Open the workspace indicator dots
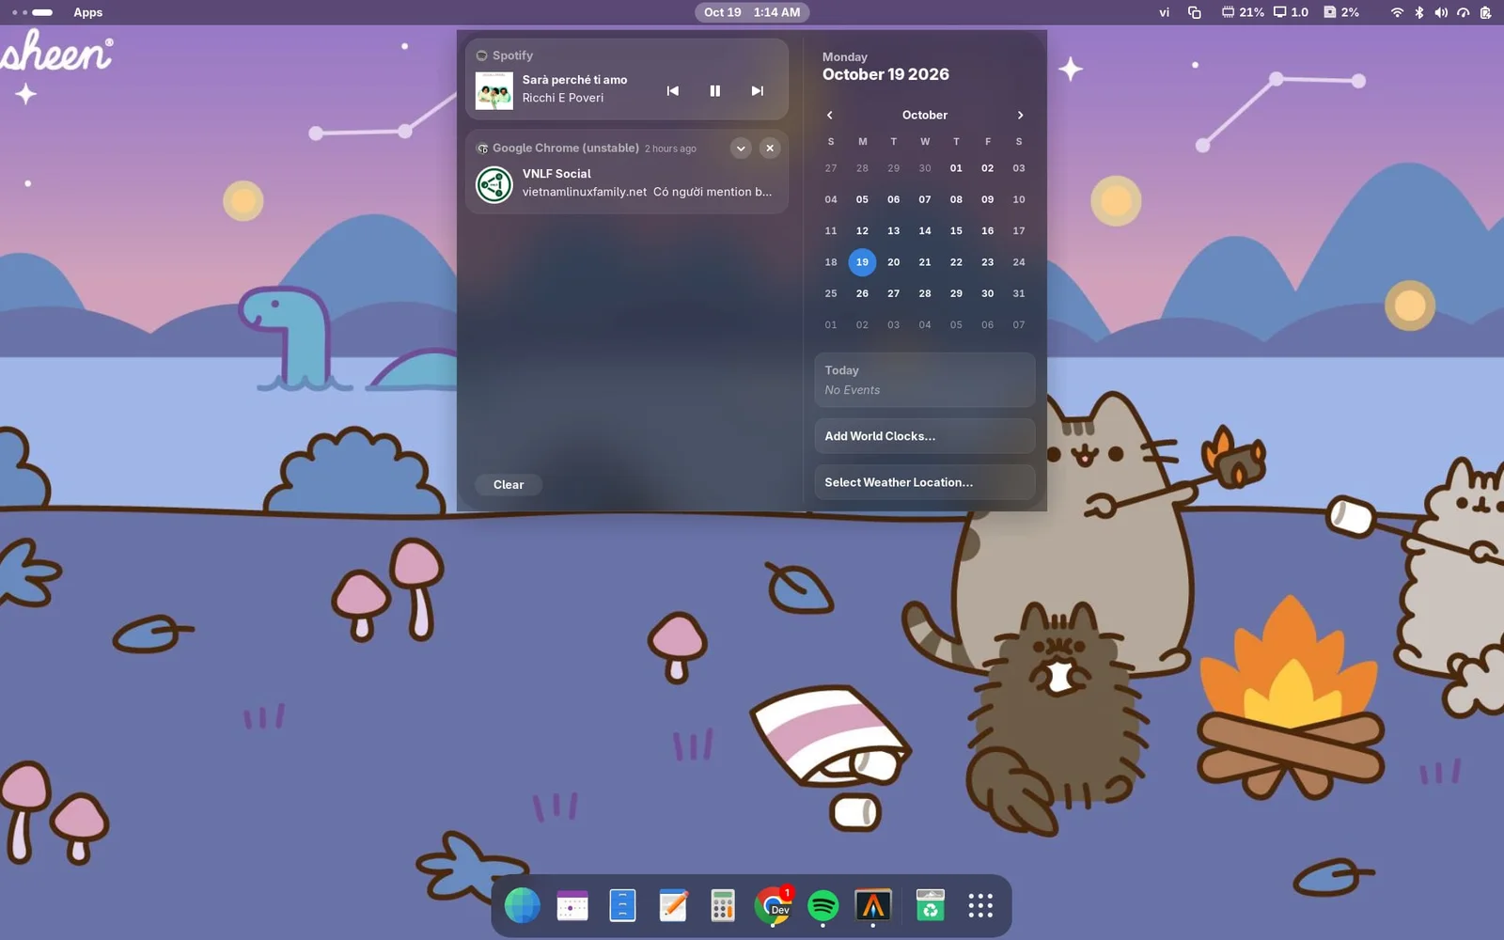Image resolution: width=1504 pixels, height=940 pixels. point(32,12)
